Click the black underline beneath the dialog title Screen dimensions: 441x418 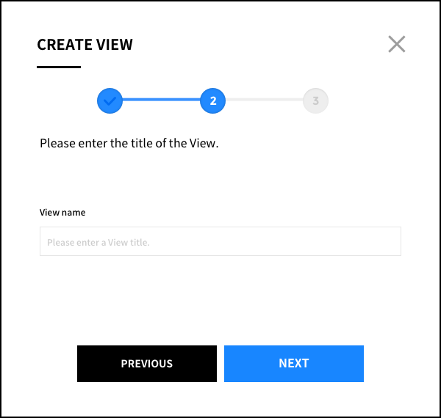pos(59,67)
